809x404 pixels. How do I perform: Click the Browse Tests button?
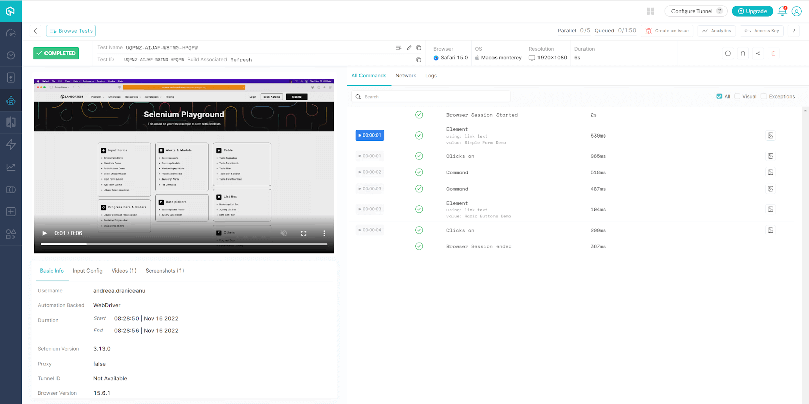point(71,31)
